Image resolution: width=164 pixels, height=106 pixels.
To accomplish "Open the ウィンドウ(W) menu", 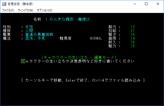I will (25, 10).
